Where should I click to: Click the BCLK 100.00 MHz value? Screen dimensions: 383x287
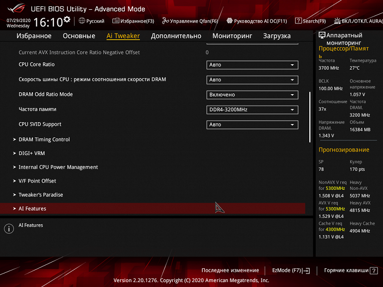click(x=330, y=88)
